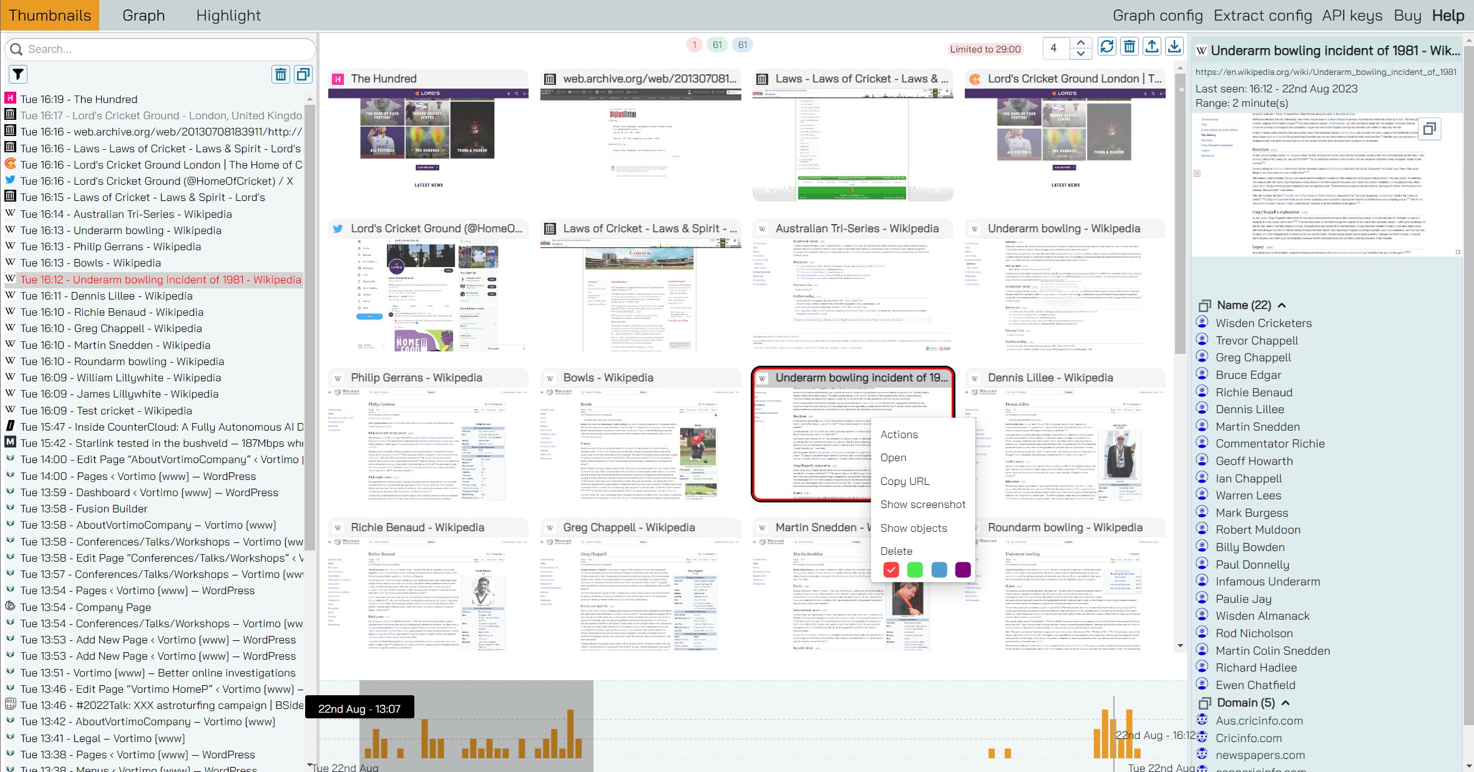Open Extract config
Screen dimensions: 1474x772
(x=1262, y=16)
